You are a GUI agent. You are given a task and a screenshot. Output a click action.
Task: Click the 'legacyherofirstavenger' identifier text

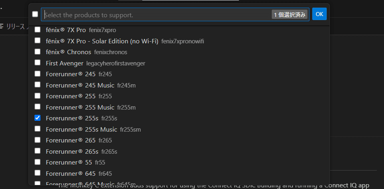(116, 63)
